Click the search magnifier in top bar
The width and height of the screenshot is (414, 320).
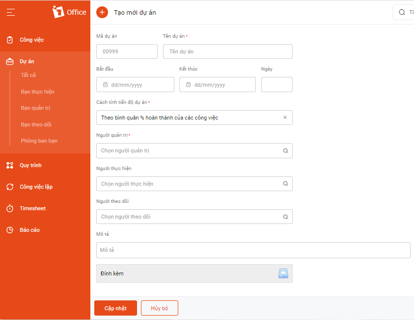pyautogui.click(x=402, y=12)
